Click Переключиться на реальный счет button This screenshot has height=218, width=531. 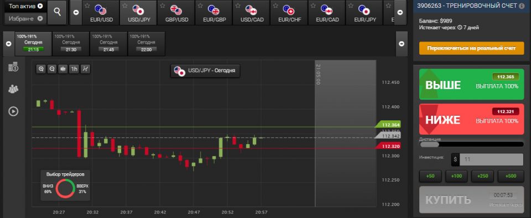471,49
